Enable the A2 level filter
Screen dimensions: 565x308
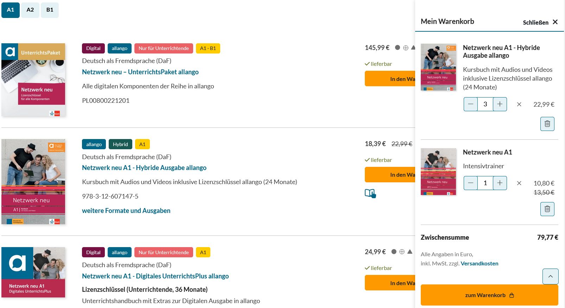tap(30, 10)
